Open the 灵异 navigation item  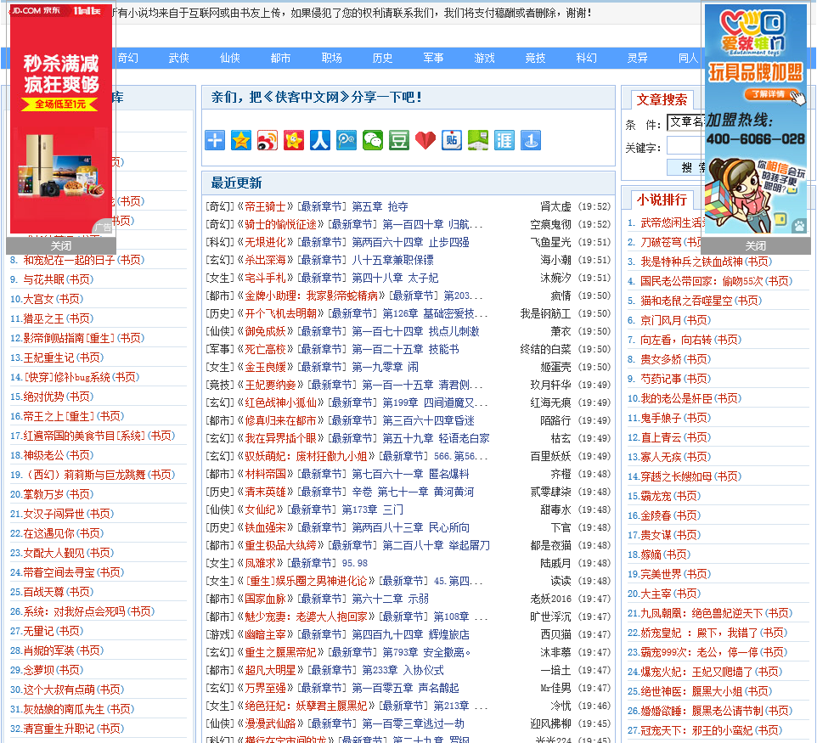pyautogui.click(x=638, y=58)
